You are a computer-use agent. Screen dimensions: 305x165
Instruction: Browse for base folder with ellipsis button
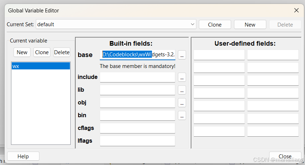pyautogui.click(x=182, y=55)
